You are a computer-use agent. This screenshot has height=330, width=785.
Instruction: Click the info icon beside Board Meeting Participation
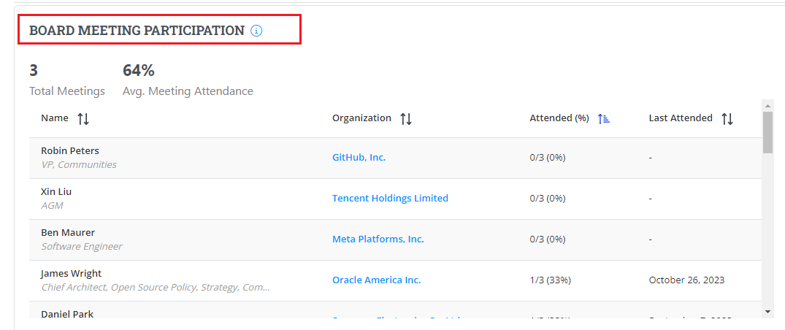(256, 31)
